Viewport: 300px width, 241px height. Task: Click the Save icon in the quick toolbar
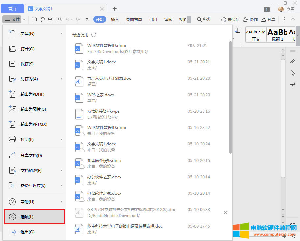click(34, 19)
